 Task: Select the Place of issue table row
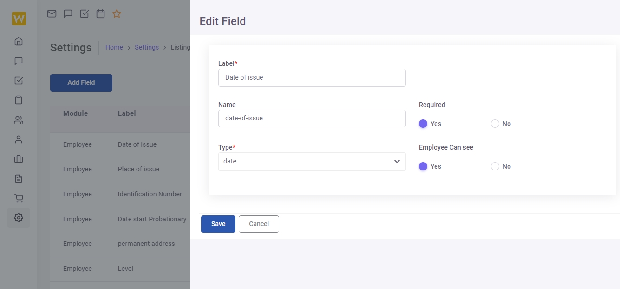[x=120, y=170]
